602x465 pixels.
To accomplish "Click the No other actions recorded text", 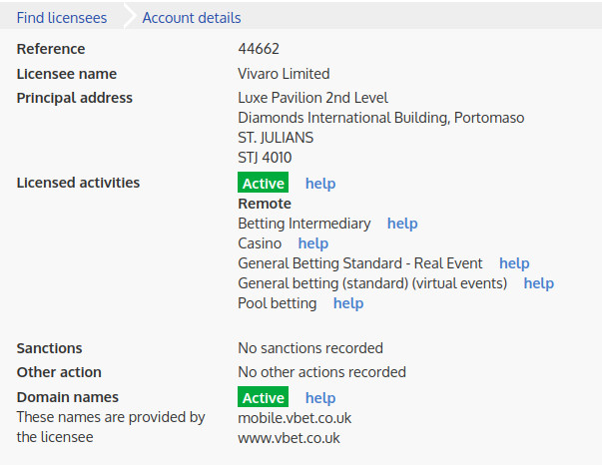I will point(321,372).
